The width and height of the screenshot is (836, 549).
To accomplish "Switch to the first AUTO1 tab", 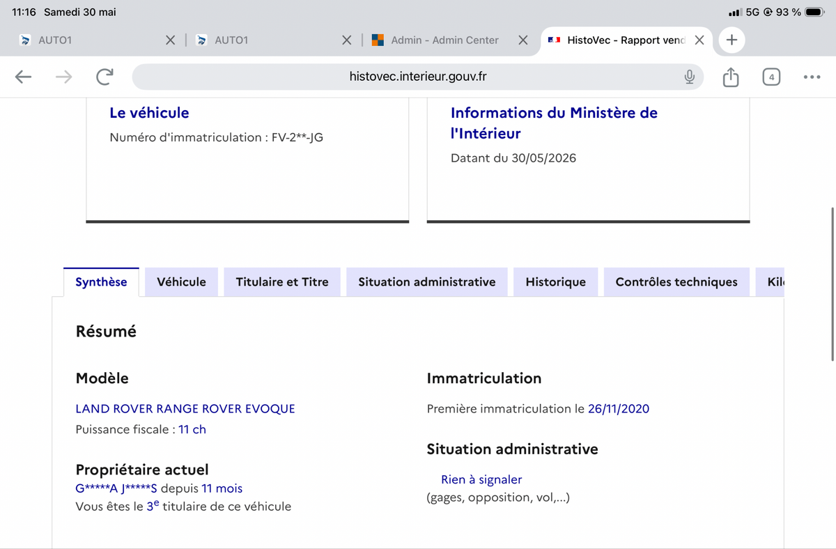I will 91,40.
